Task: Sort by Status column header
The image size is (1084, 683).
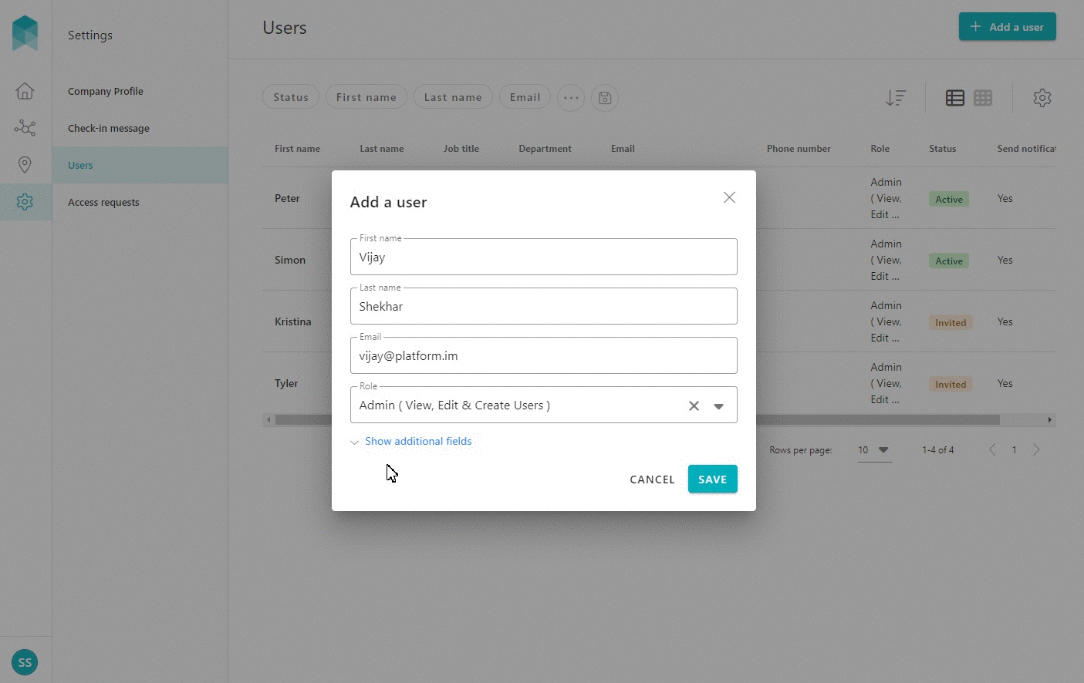Action: [x=942, y=149]
